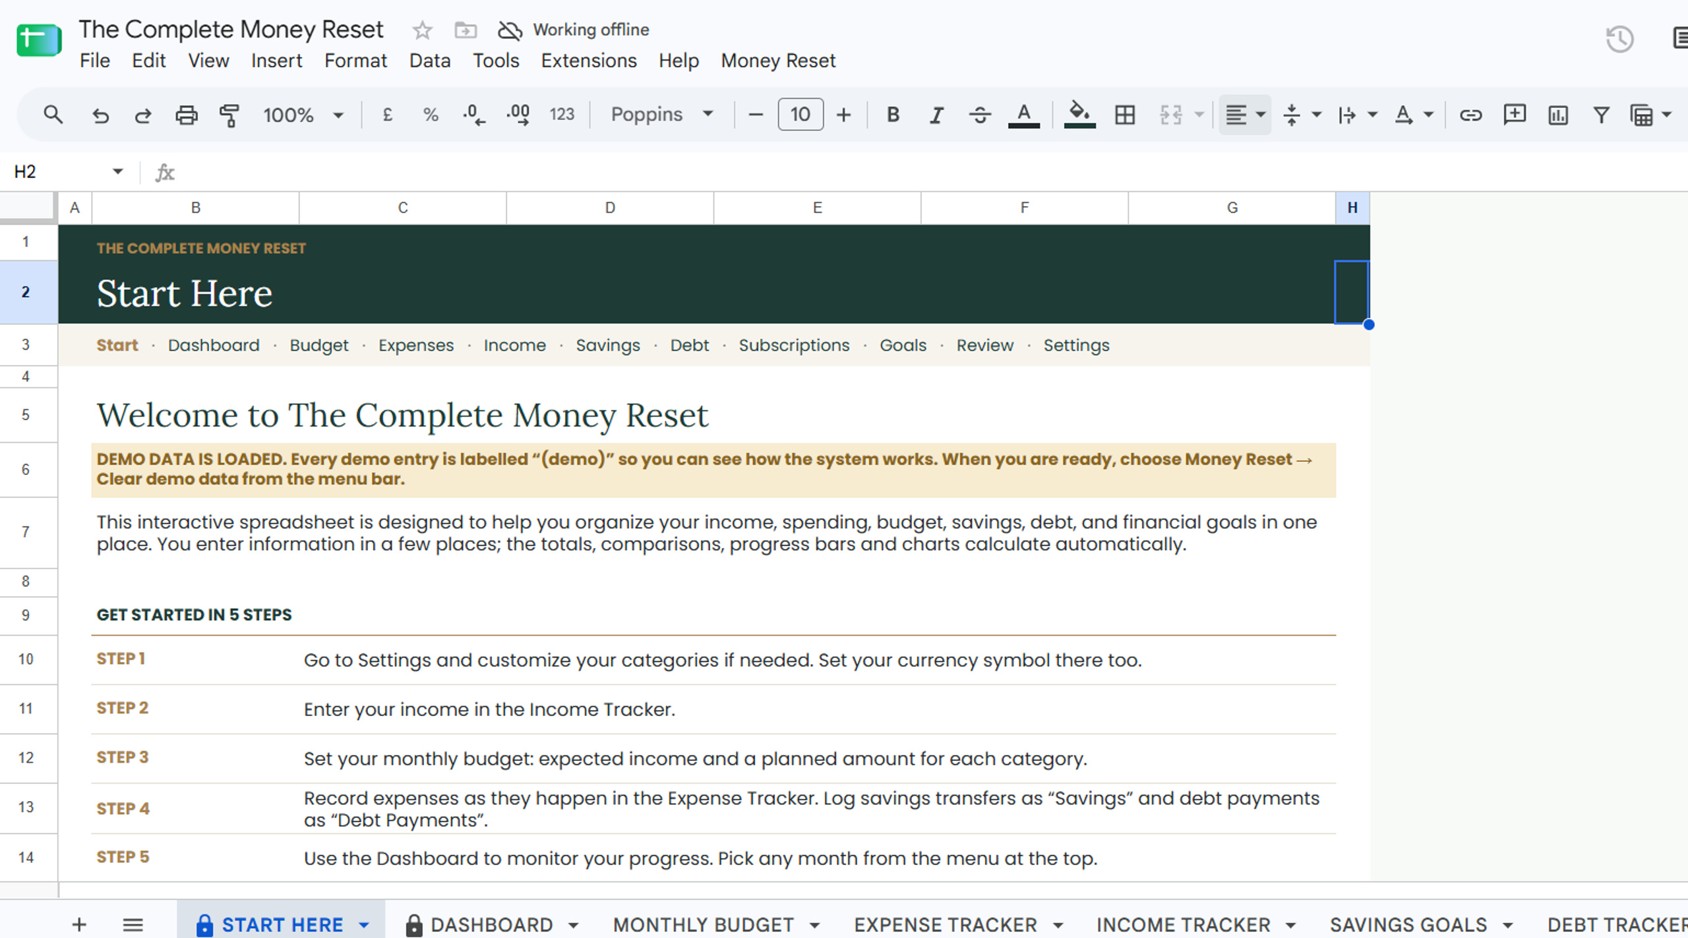Open the borders tool
1688x938 pixels.
pyautogui.click(x=1125, y=115)
